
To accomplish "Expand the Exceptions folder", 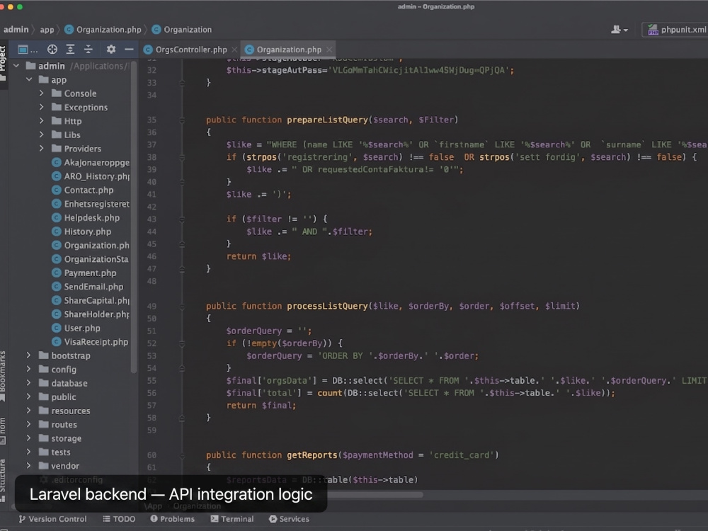I will coord(42,108).
